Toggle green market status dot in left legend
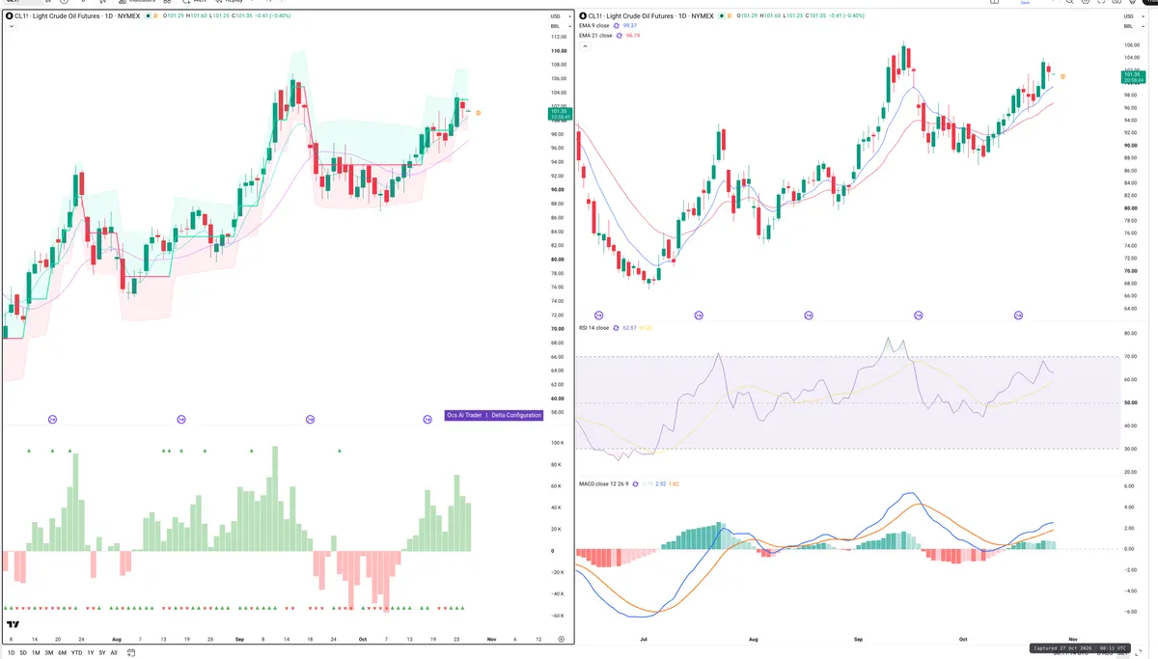The image size is (1158, 659). (148, 15)
